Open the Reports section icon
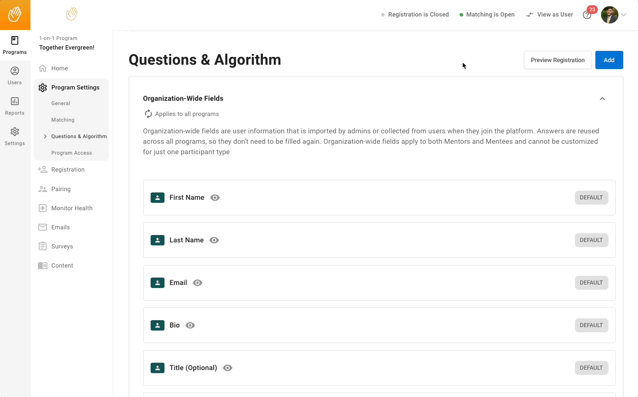 pyautogui.click(x=15, y=106)
